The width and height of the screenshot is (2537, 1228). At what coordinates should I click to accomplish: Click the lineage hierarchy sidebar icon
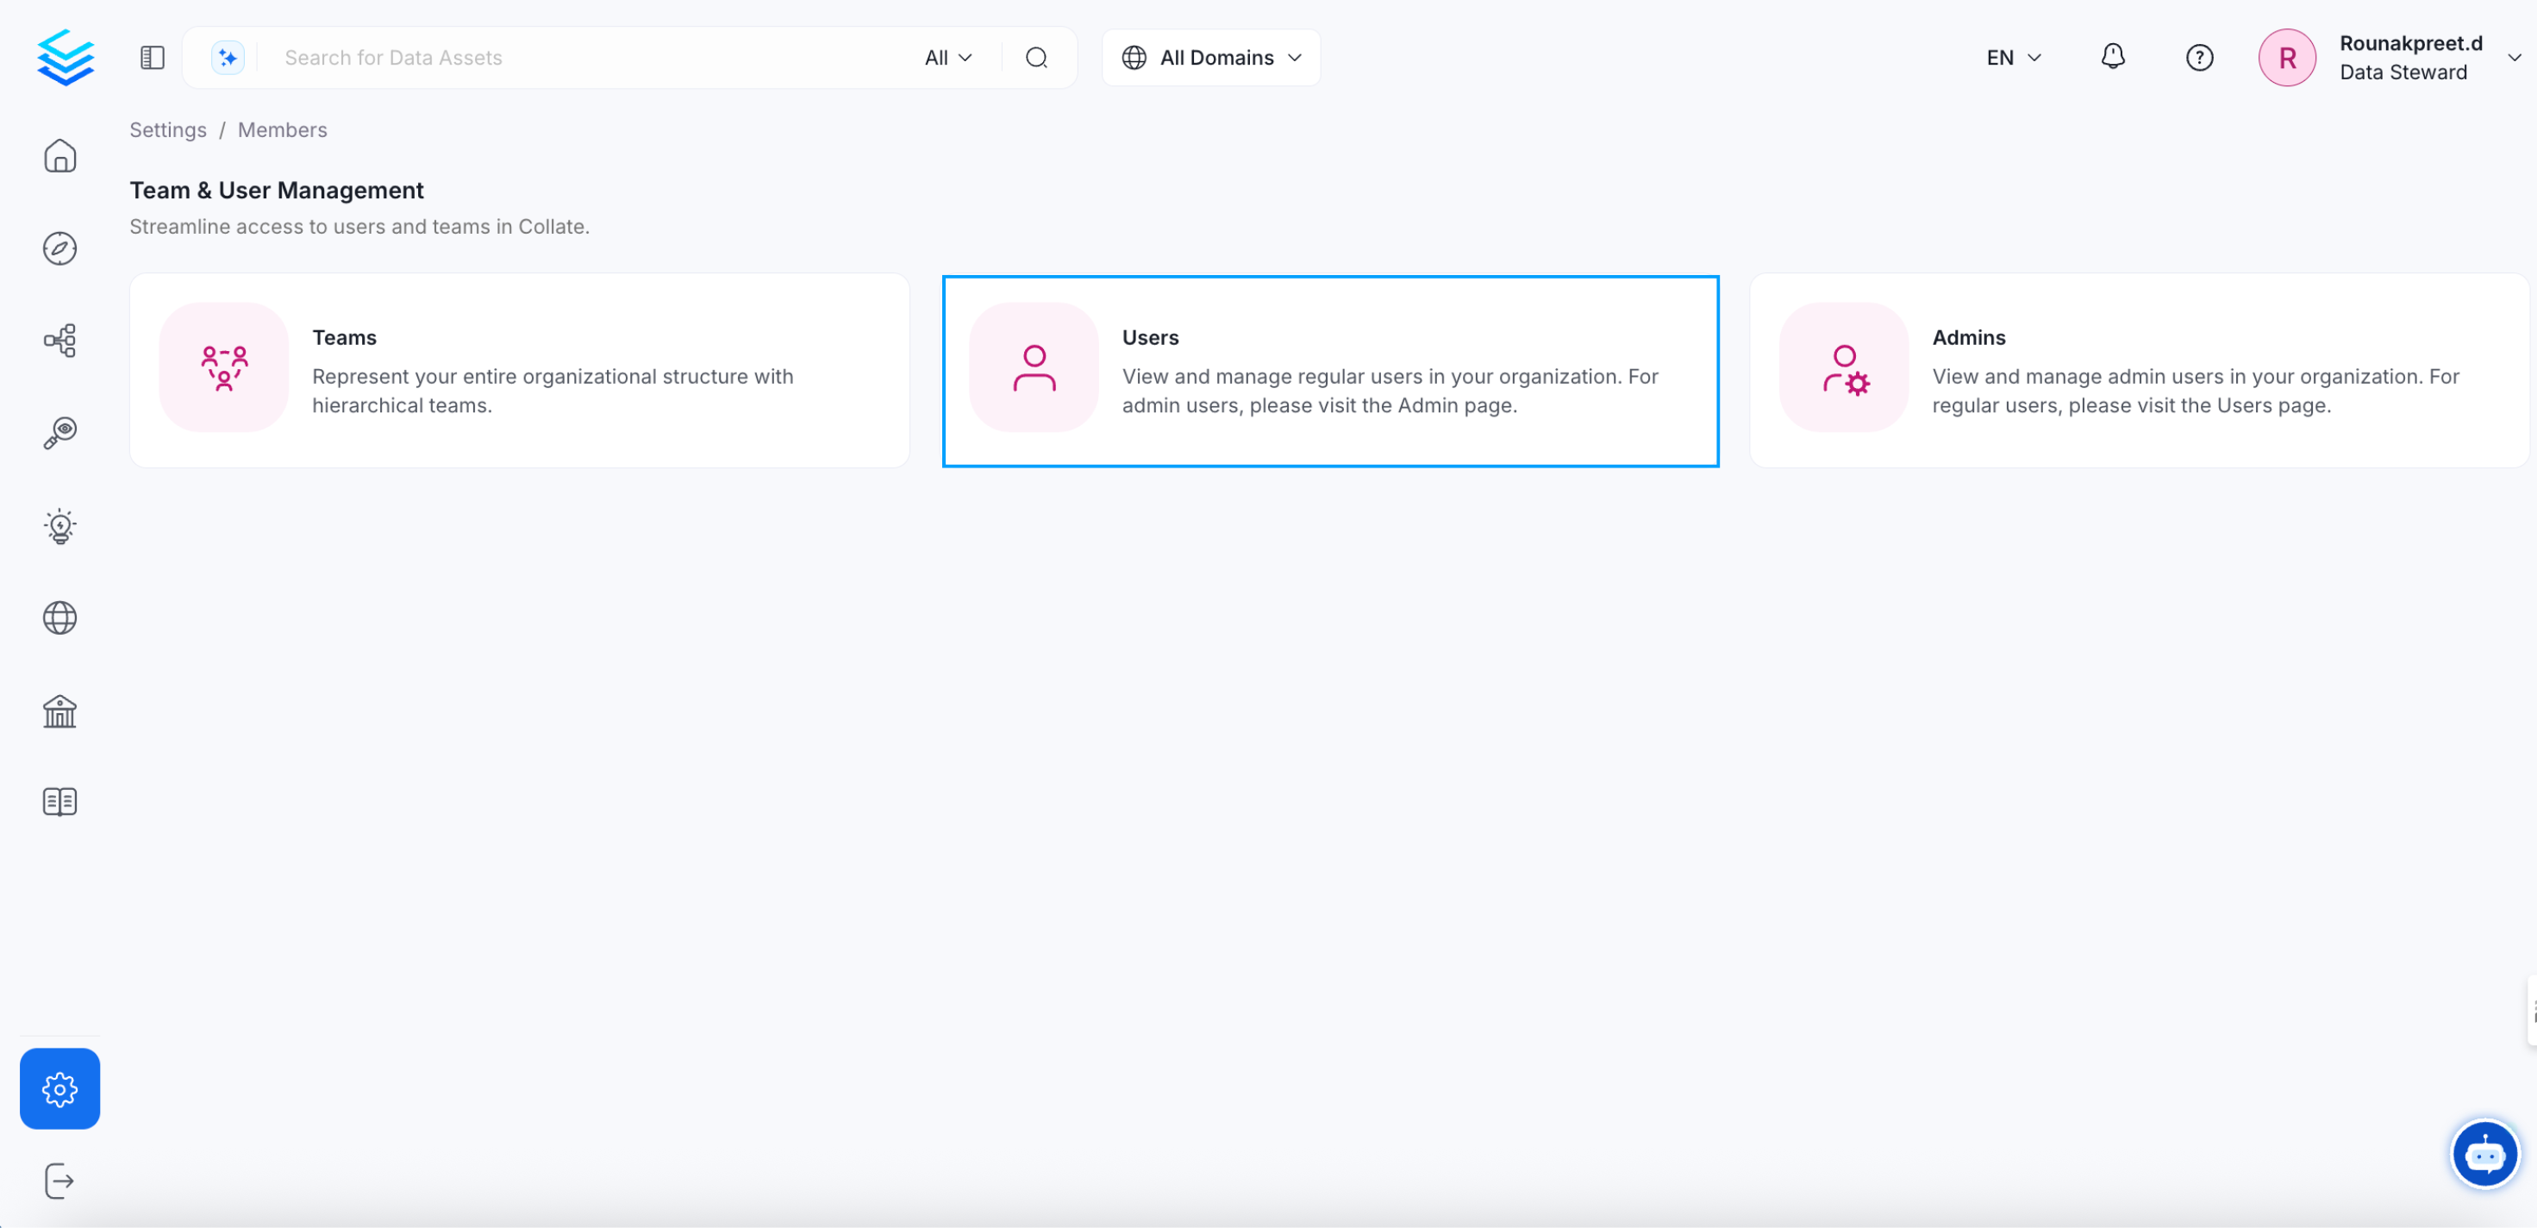60,341
